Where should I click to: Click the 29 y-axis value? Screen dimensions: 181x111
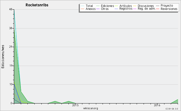pos(11,47)
